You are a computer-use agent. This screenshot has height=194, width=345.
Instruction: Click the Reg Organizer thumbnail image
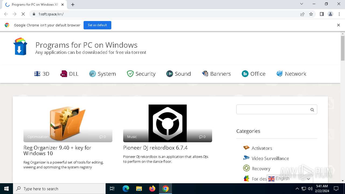[x=68, y=123]
